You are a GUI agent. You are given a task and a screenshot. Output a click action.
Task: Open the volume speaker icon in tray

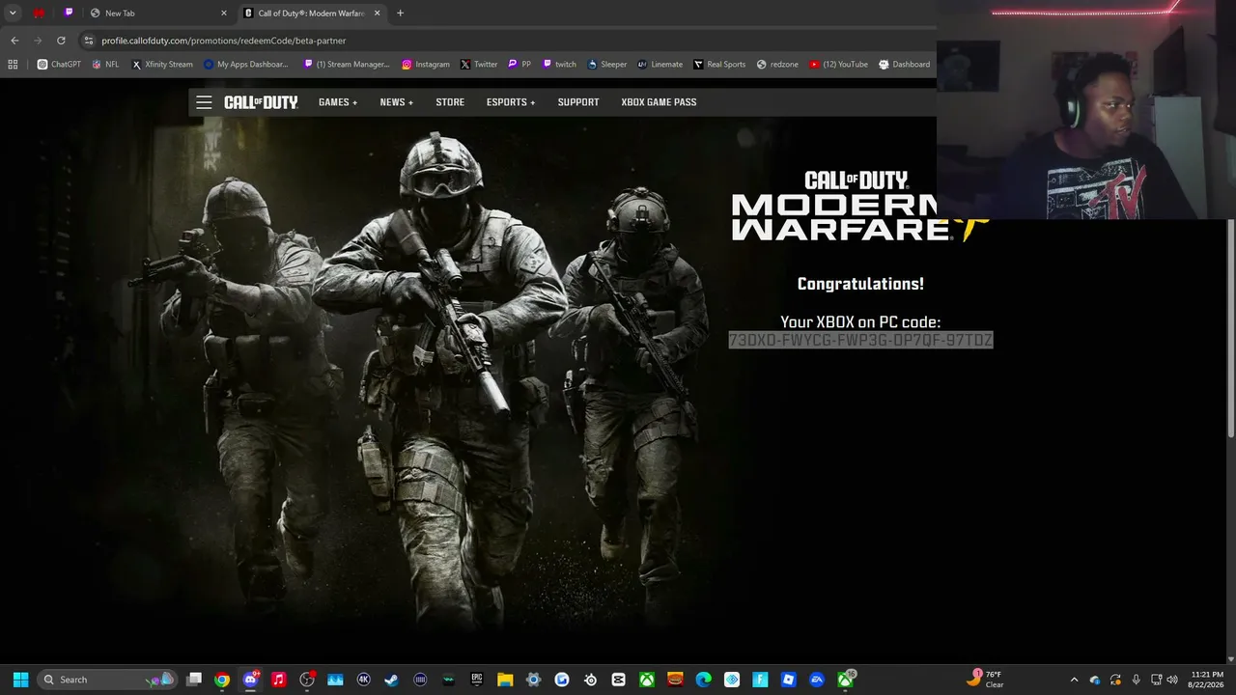pos(1172,680)
